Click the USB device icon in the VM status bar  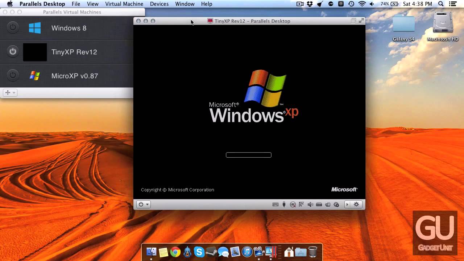pyautogui.click(x=284, y=204)
